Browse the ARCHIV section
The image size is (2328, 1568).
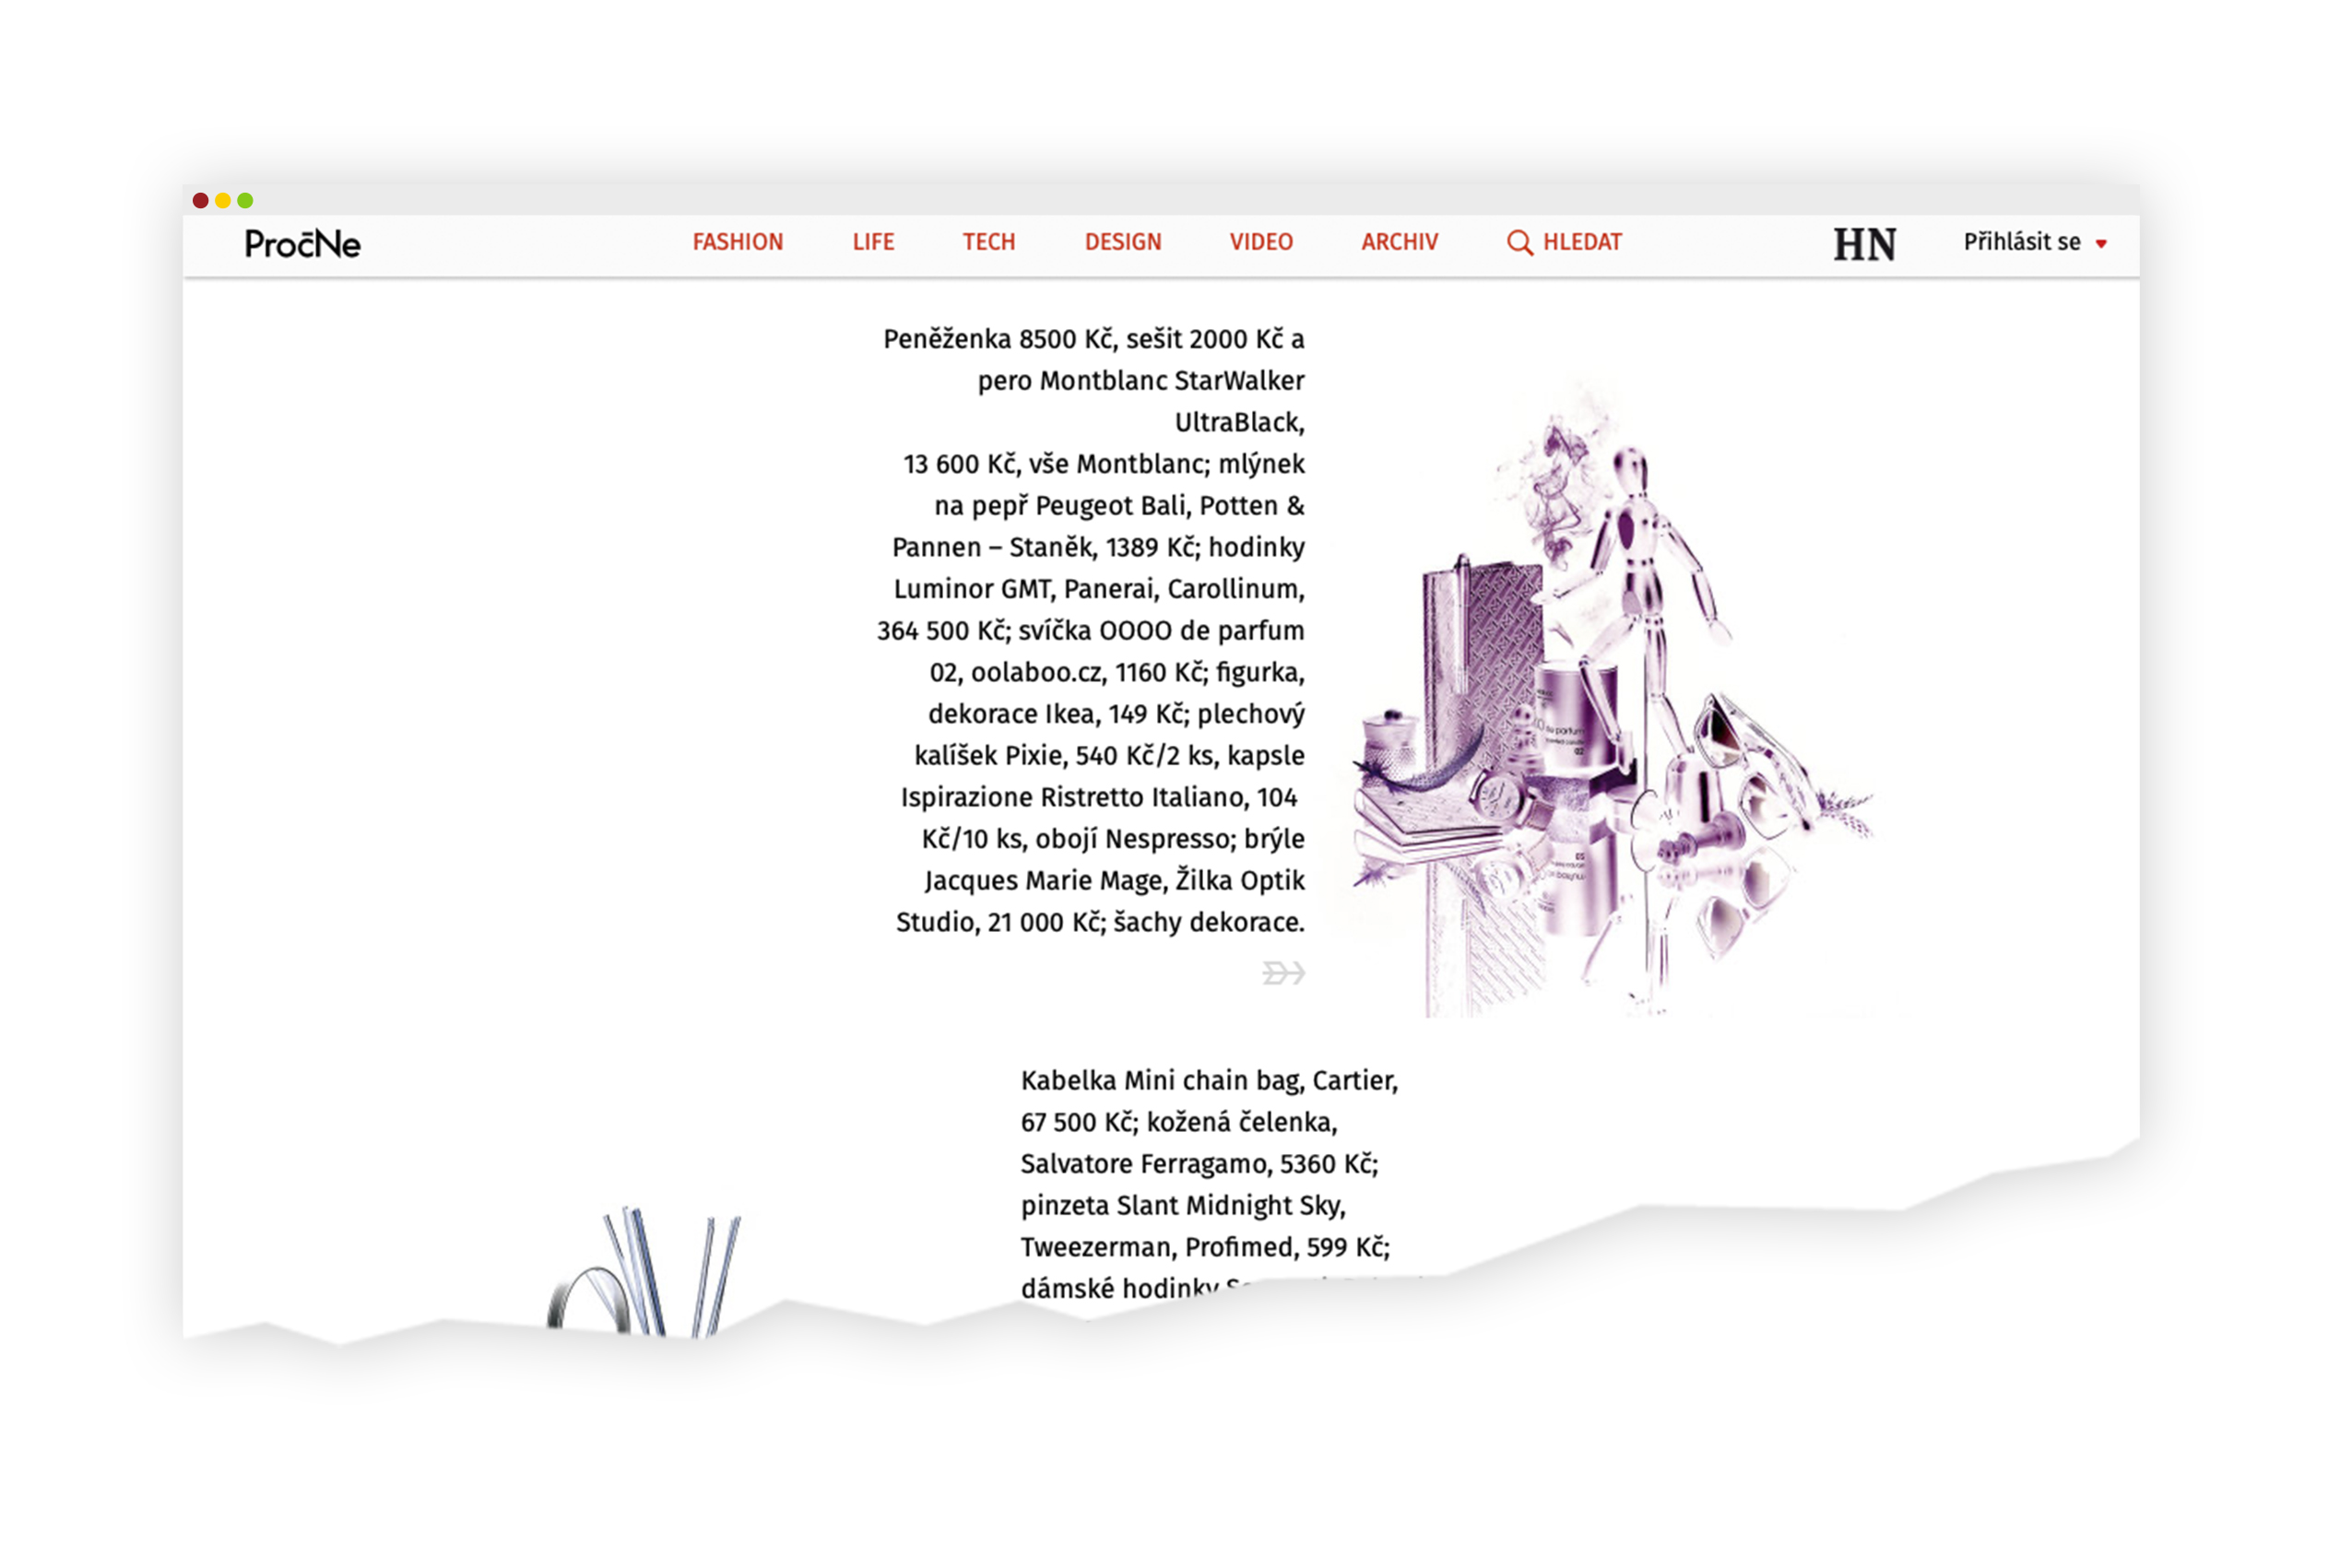(x=1399, y=242)
